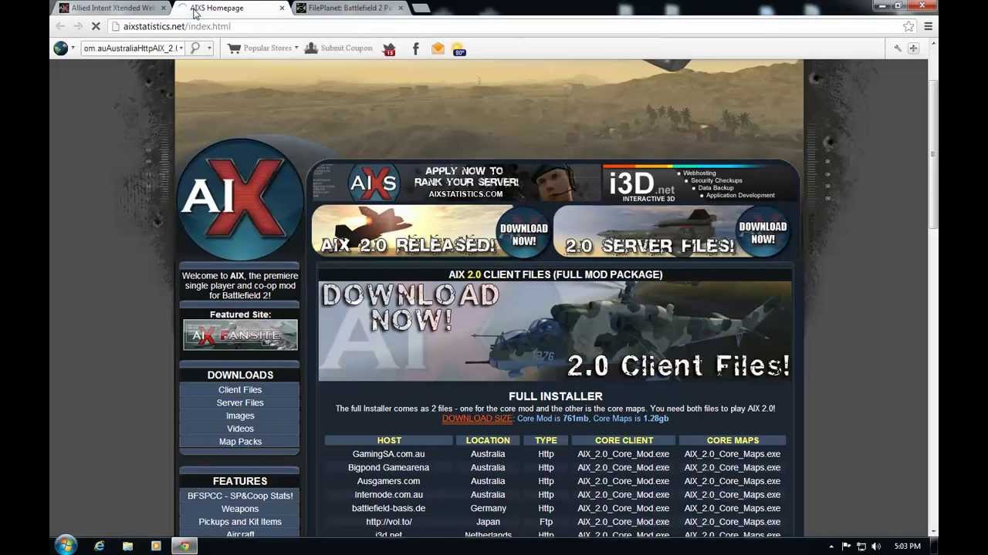Switch to the Allied Intent Xtended tab
988x555 pixels.
coord(112,8)
